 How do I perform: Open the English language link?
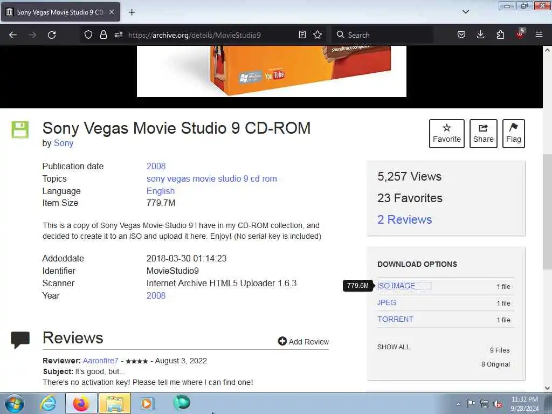coord(161,191)
